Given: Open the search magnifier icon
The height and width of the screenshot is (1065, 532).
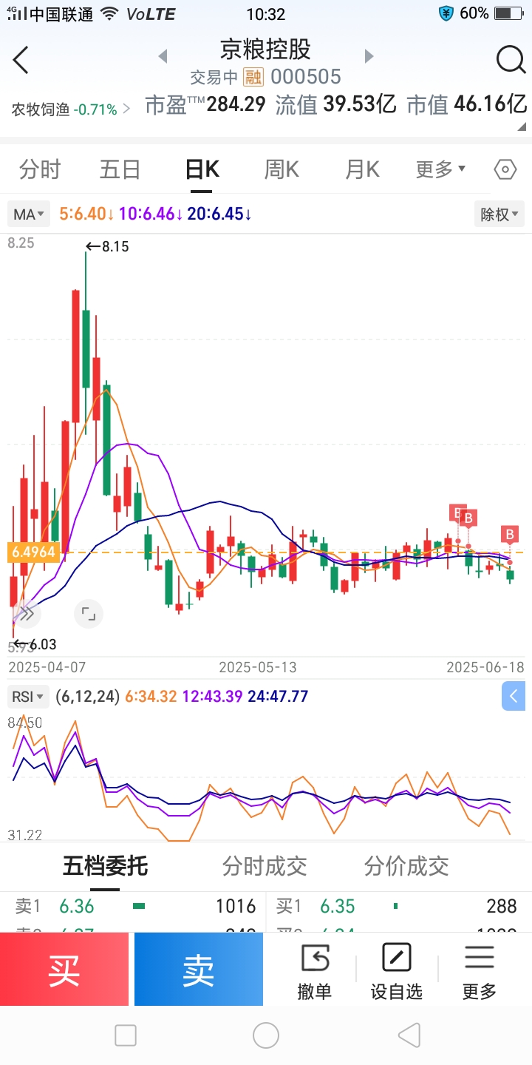Looking at the screenshot, I should (511, 60).
